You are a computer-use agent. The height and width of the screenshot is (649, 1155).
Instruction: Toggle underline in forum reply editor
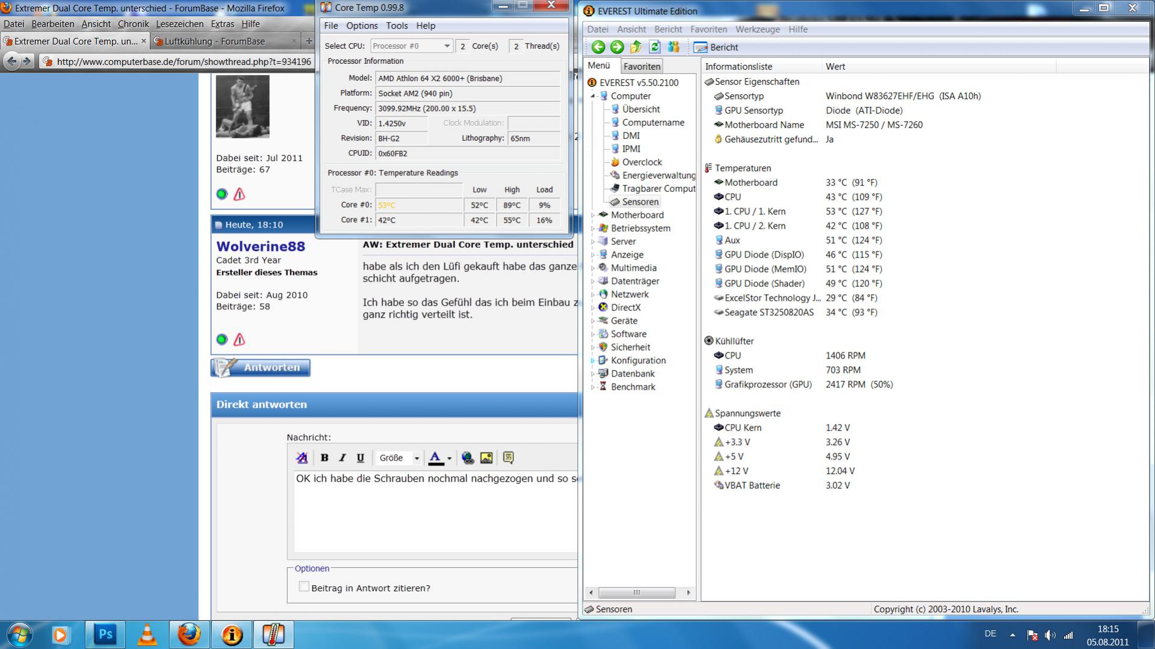pyautogui.click(x=361, y=458)
